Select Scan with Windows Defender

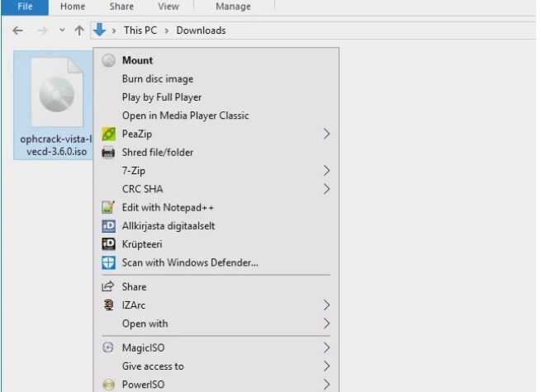(216, 262)
